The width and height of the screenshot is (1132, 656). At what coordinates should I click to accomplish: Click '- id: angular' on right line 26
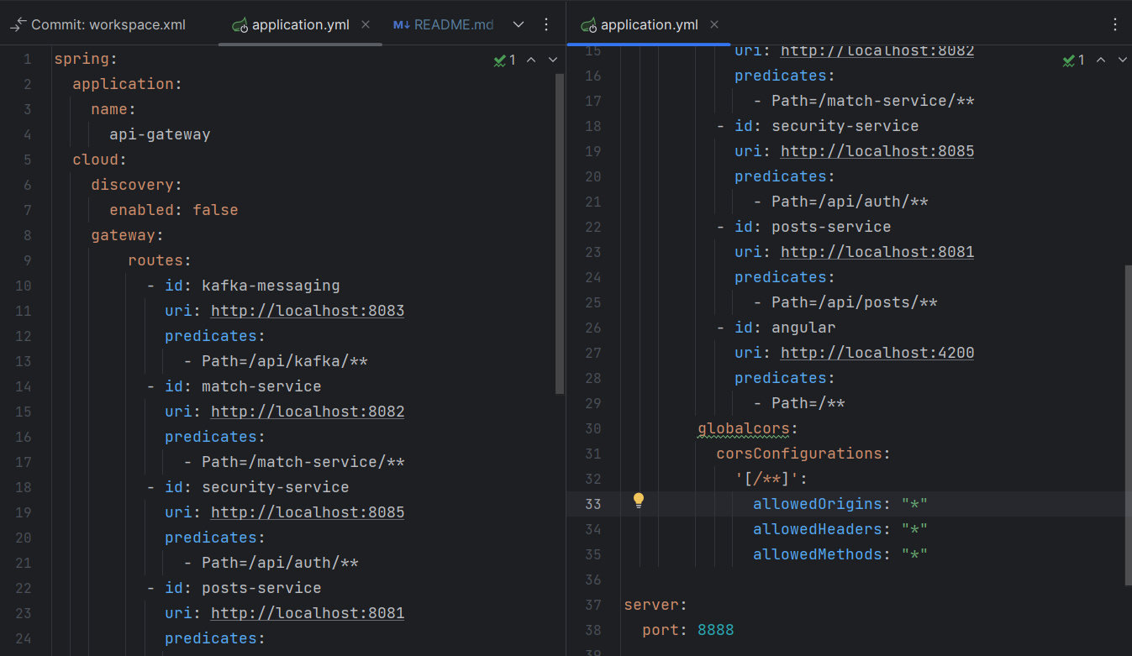click(x=776, y=328)
